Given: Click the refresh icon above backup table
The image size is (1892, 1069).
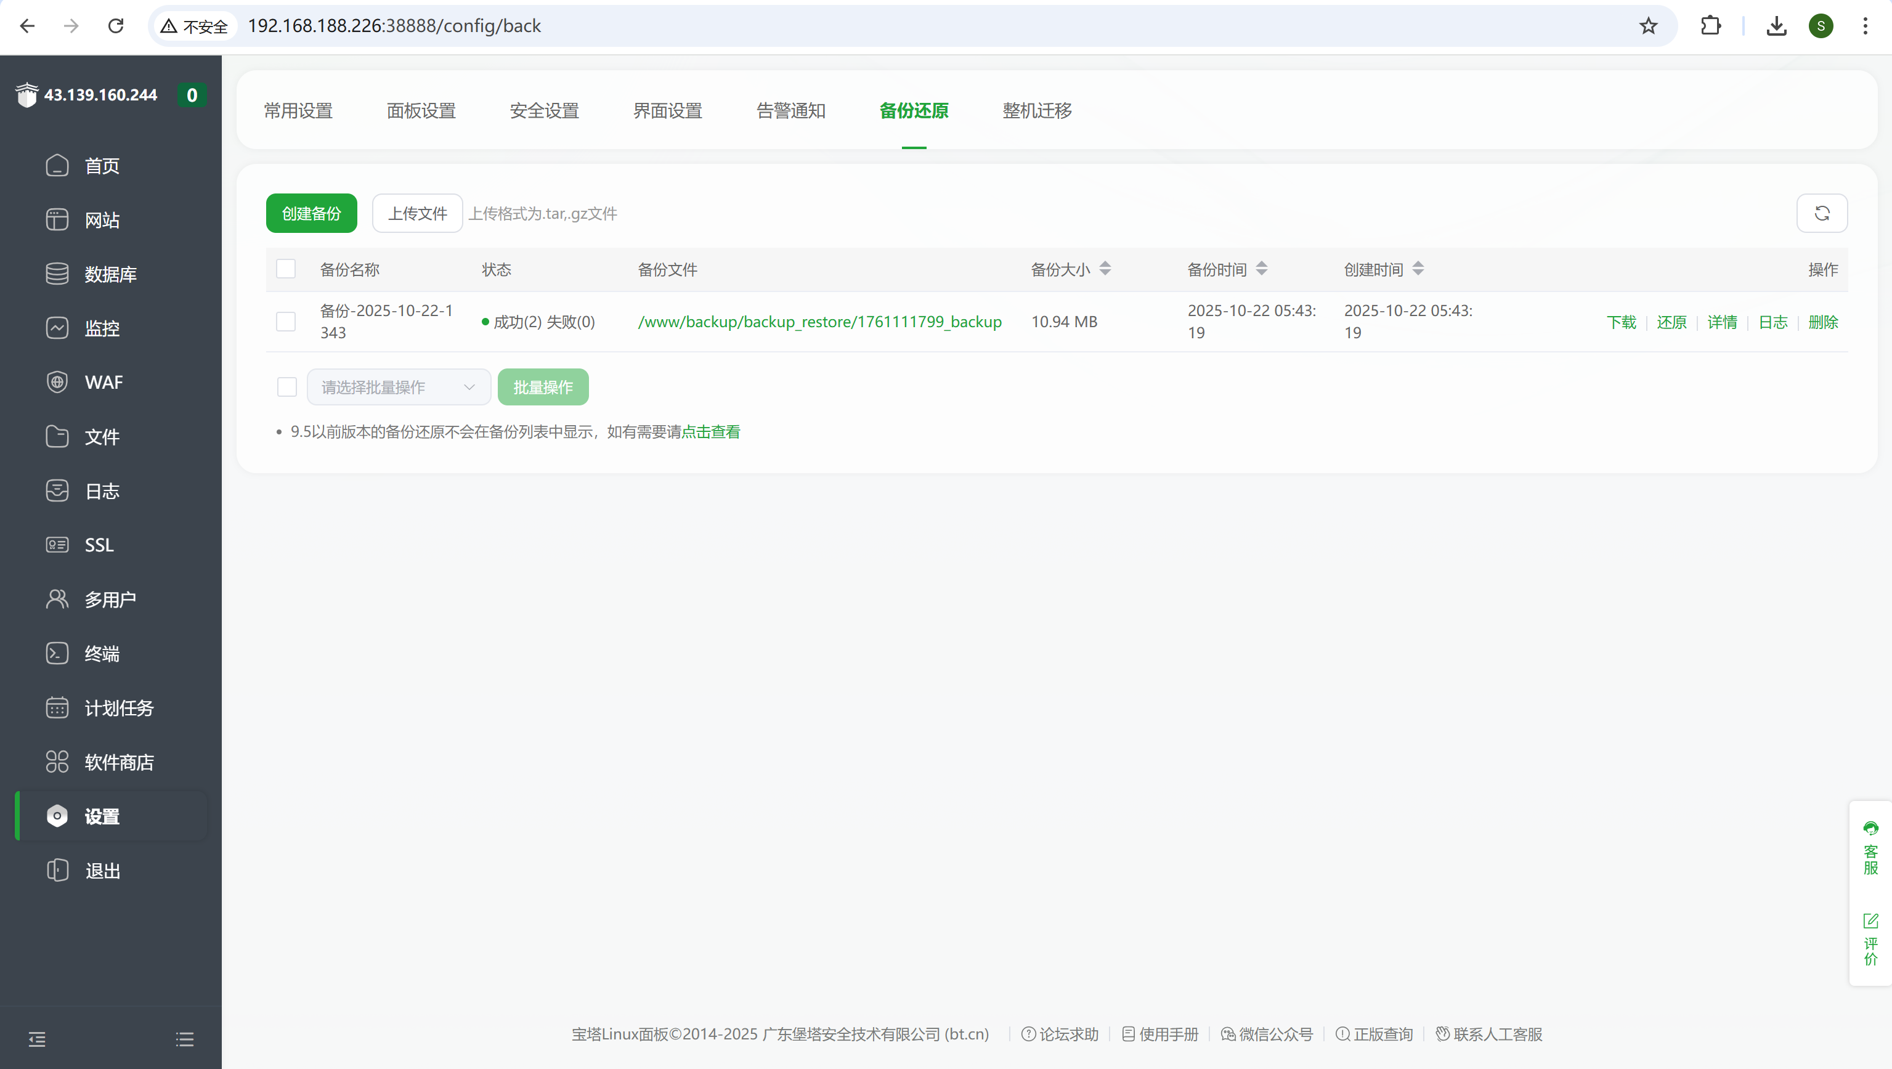Looking at the screenshot, I should coord(1822,213).
